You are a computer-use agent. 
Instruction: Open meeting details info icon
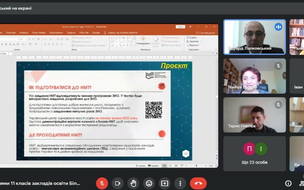click(288, 183)
